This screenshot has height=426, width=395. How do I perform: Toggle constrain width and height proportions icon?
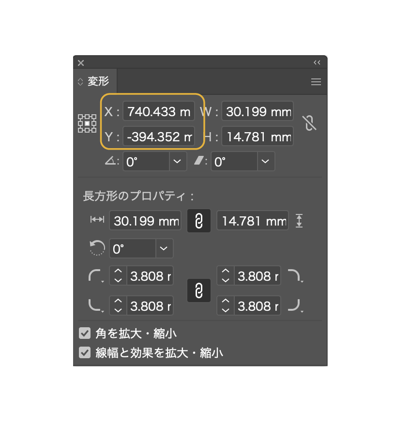(309, 123)
